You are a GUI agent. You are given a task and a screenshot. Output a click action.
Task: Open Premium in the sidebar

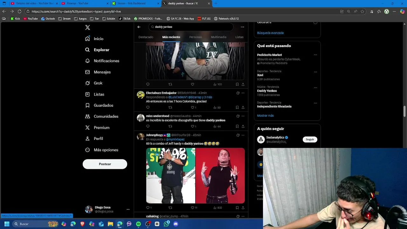click(x=97, y=128)
